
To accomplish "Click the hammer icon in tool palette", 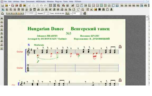I will pos(88,9).
